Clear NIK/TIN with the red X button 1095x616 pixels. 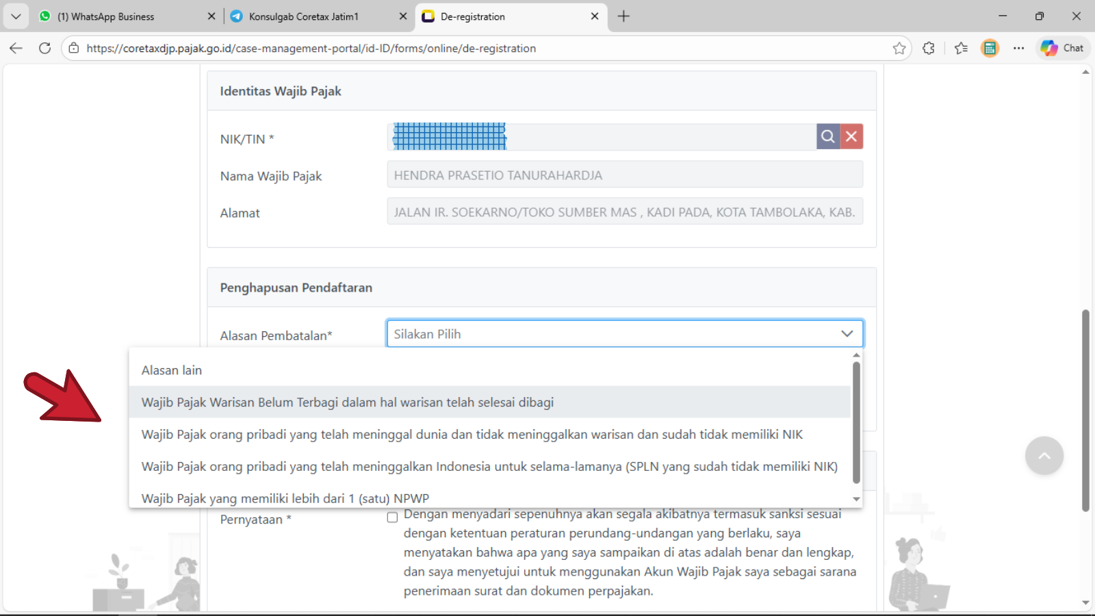pyautogui.click(x=851, y=137)
